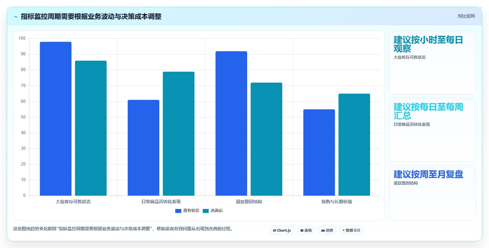Image resolution: width=489 pixels, height=248 pixels.
Task: Open the 建议按每日至每周汇总 card
Action: click(x=432, y=130)
